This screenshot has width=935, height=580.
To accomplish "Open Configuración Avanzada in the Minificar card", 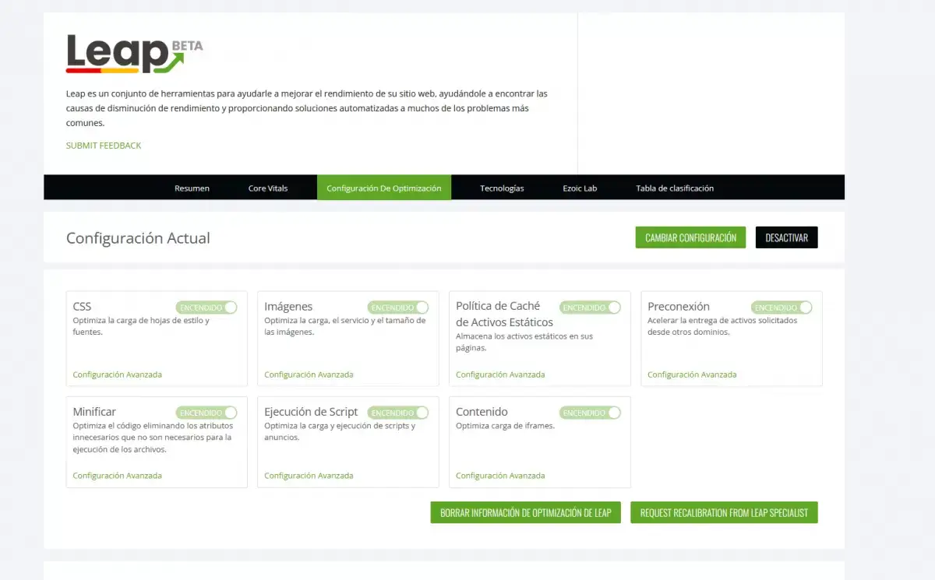I will pos(118,476).
